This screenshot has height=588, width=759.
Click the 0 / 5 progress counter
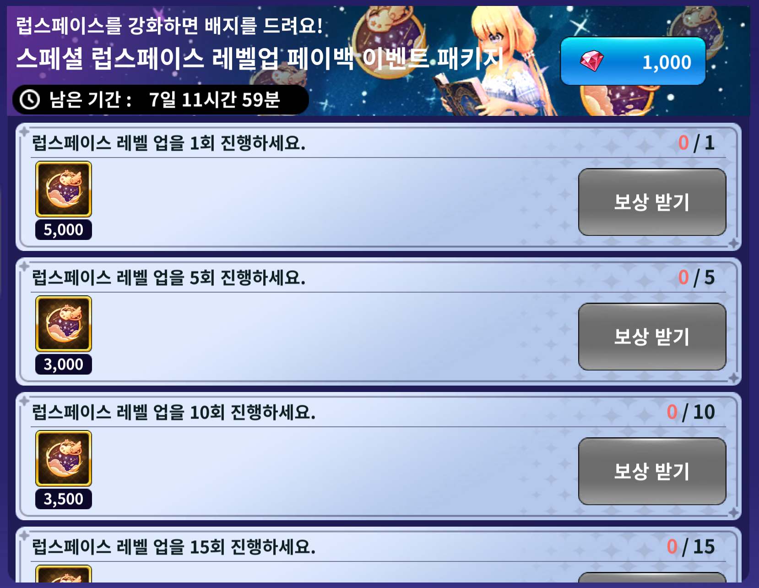coord(696,278)
